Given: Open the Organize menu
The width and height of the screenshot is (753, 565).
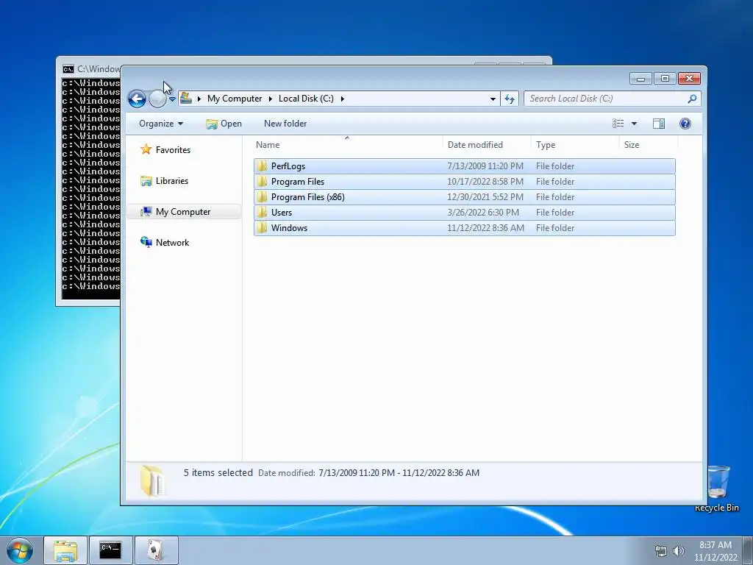Looking at the screenshot, I should 161,124.
